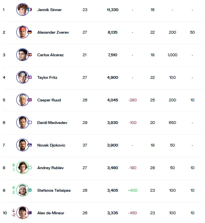Open Casper Ruud's player profile name
Viewport: 205px width, 223px height.
pos(49,100)
